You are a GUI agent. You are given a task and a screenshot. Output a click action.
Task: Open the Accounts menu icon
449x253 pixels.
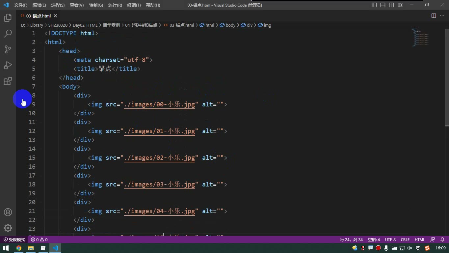(x=8, y=212)
